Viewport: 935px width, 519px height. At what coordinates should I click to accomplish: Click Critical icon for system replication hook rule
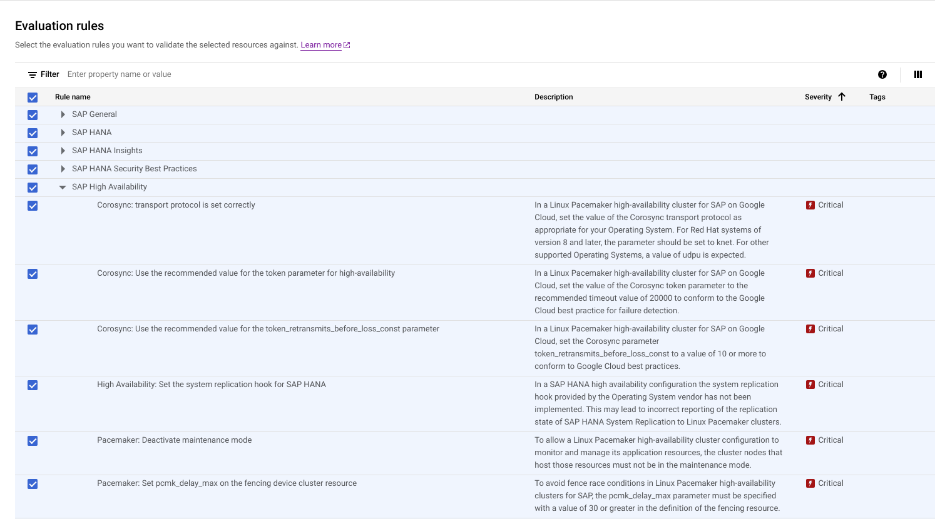[x=810, y=385]
